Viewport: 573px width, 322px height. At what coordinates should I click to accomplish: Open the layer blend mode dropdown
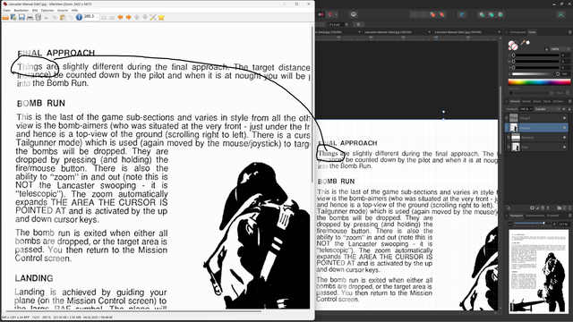(547, 109)
